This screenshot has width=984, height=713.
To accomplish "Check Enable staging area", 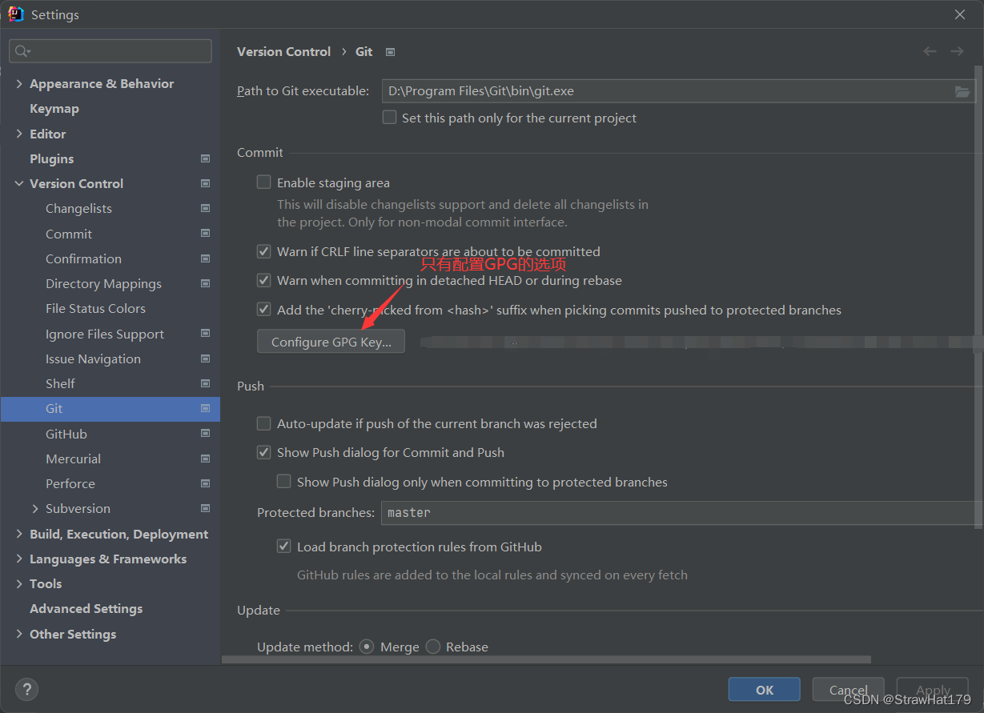I will pos(263,182).
